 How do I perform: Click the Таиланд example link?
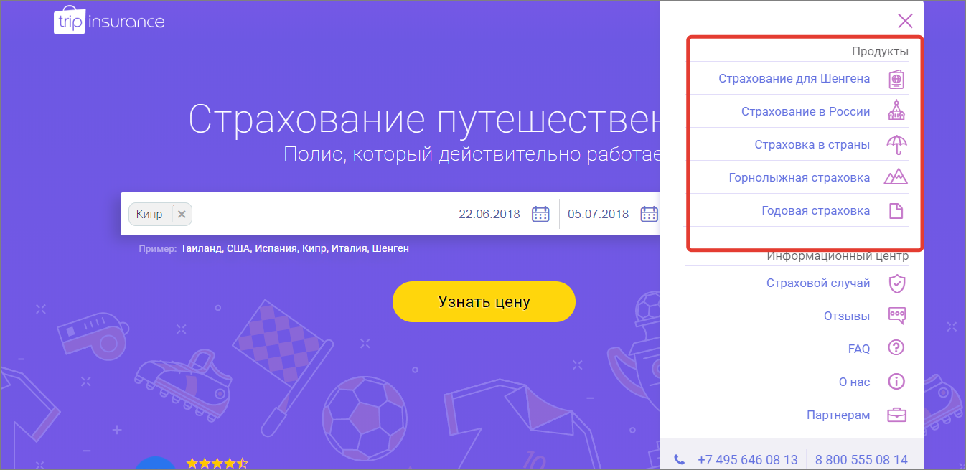click(201, 248)
